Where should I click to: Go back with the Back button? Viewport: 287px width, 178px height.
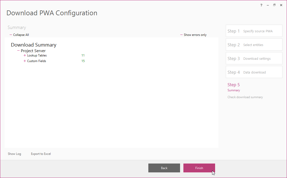(x=164, y=168)
